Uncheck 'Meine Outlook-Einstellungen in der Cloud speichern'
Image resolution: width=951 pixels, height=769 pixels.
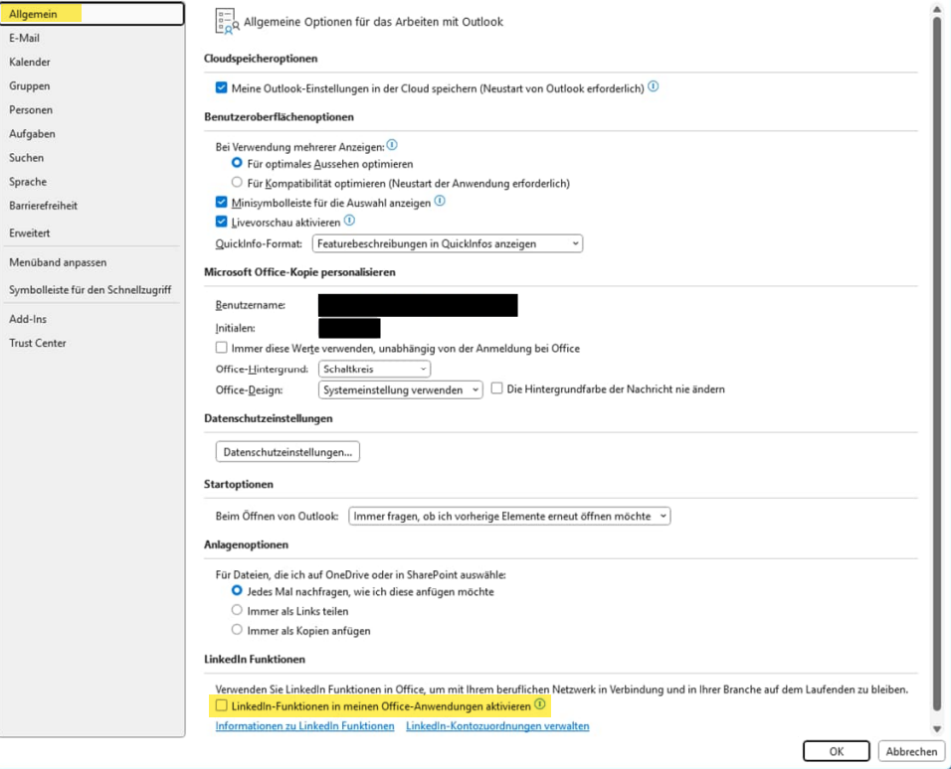222,87
